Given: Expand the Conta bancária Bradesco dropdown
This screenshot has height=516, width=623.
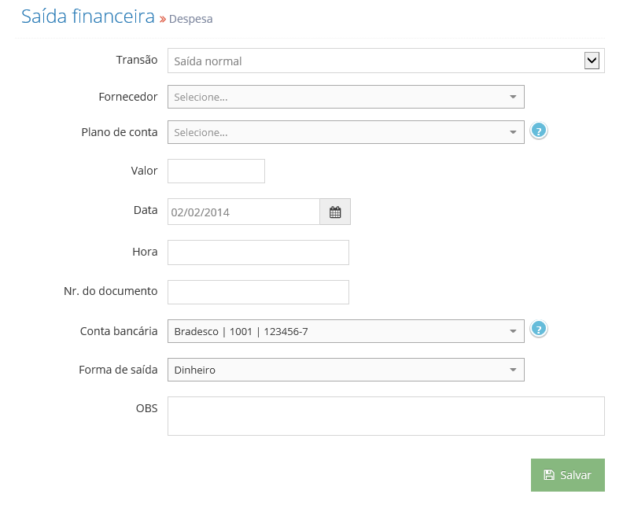Looking at the screenshot, I should tap(345, 331).
